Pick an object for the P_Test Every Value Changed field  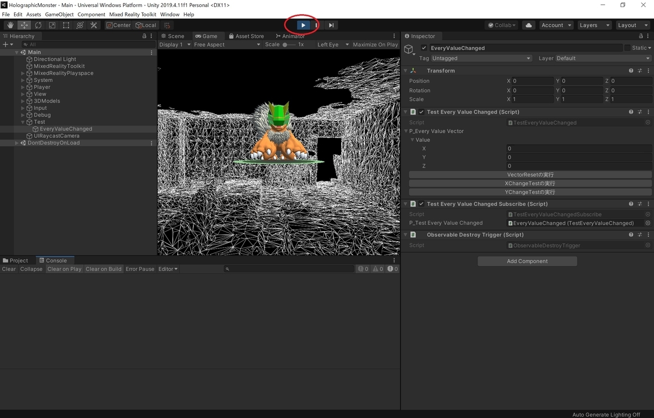click(648, 223)
